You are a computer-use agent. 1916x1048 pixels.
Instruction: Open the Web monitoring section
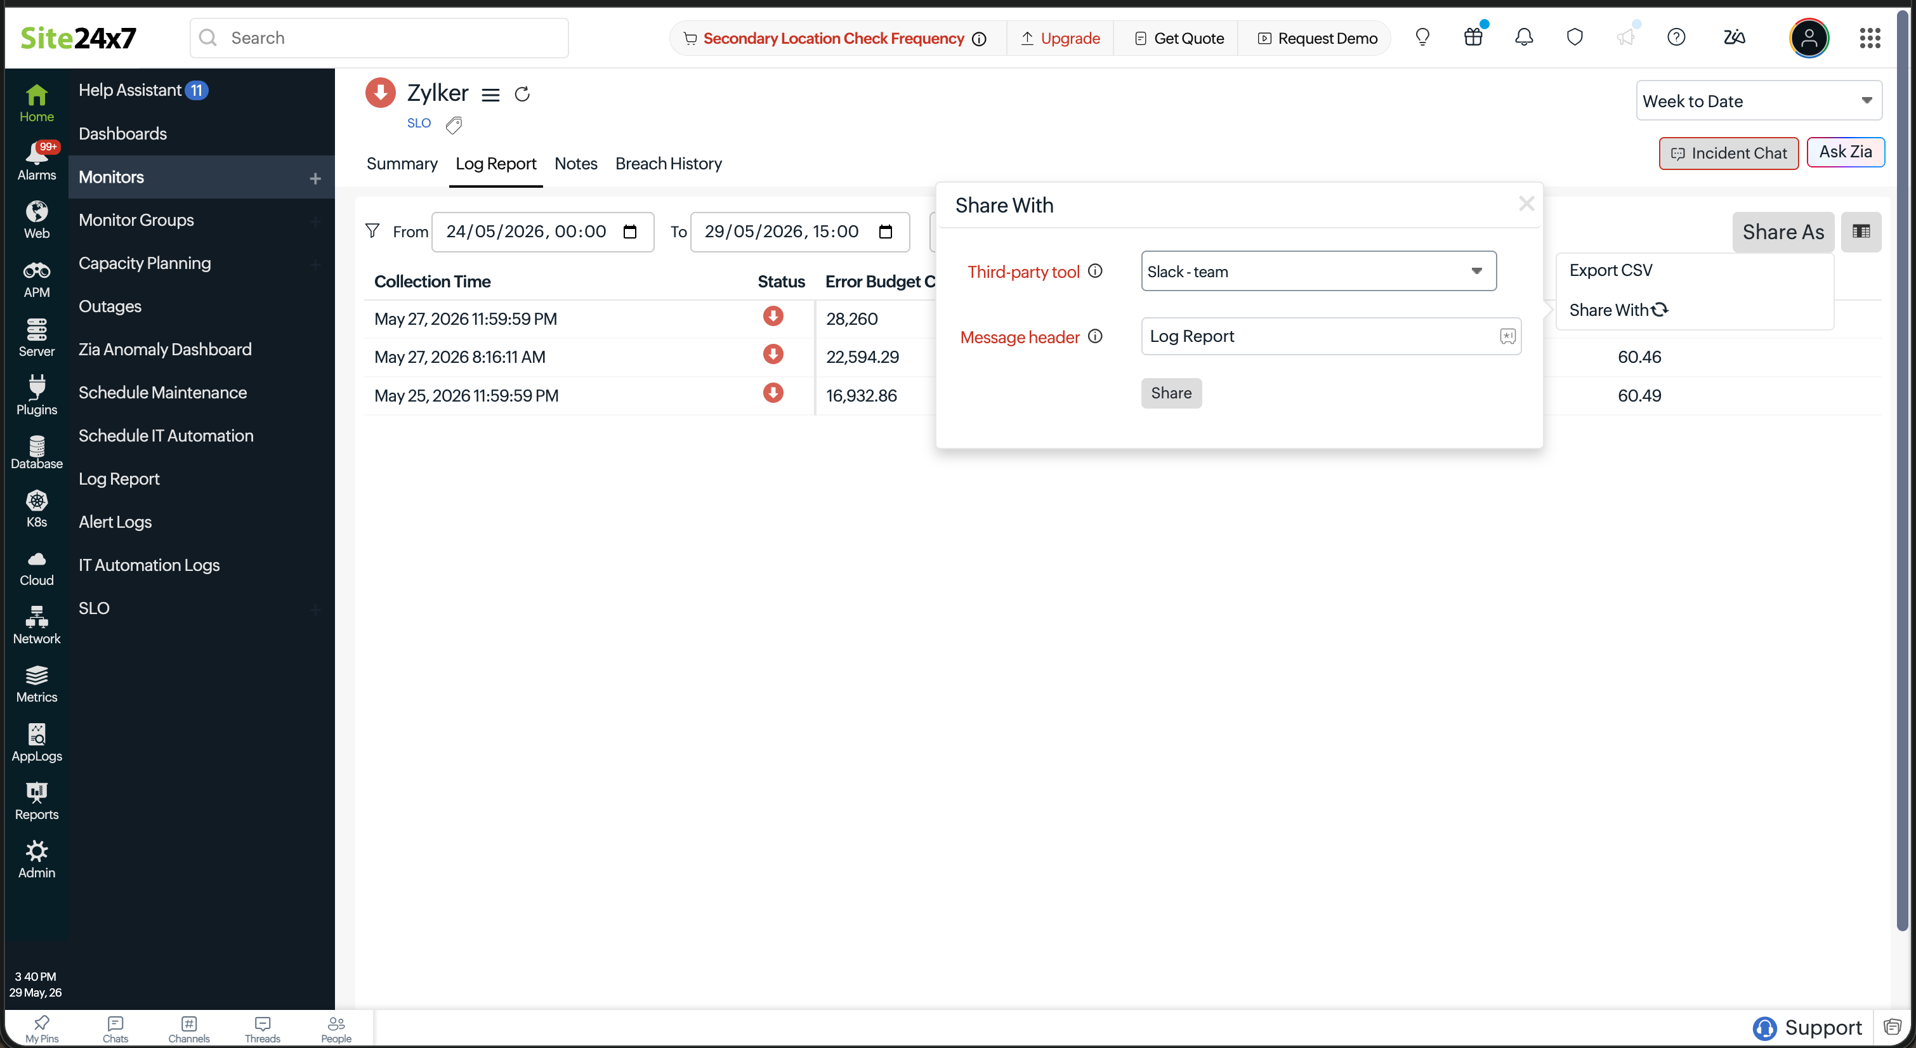[36, 220]
